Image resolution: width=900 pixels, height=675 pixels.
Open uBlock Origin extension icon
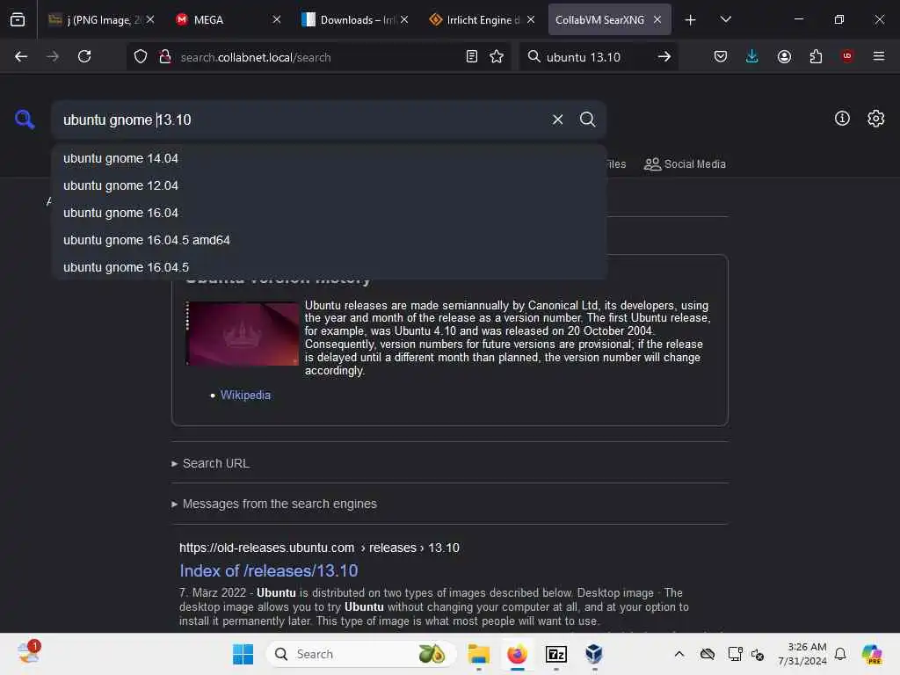click(847, 56)
